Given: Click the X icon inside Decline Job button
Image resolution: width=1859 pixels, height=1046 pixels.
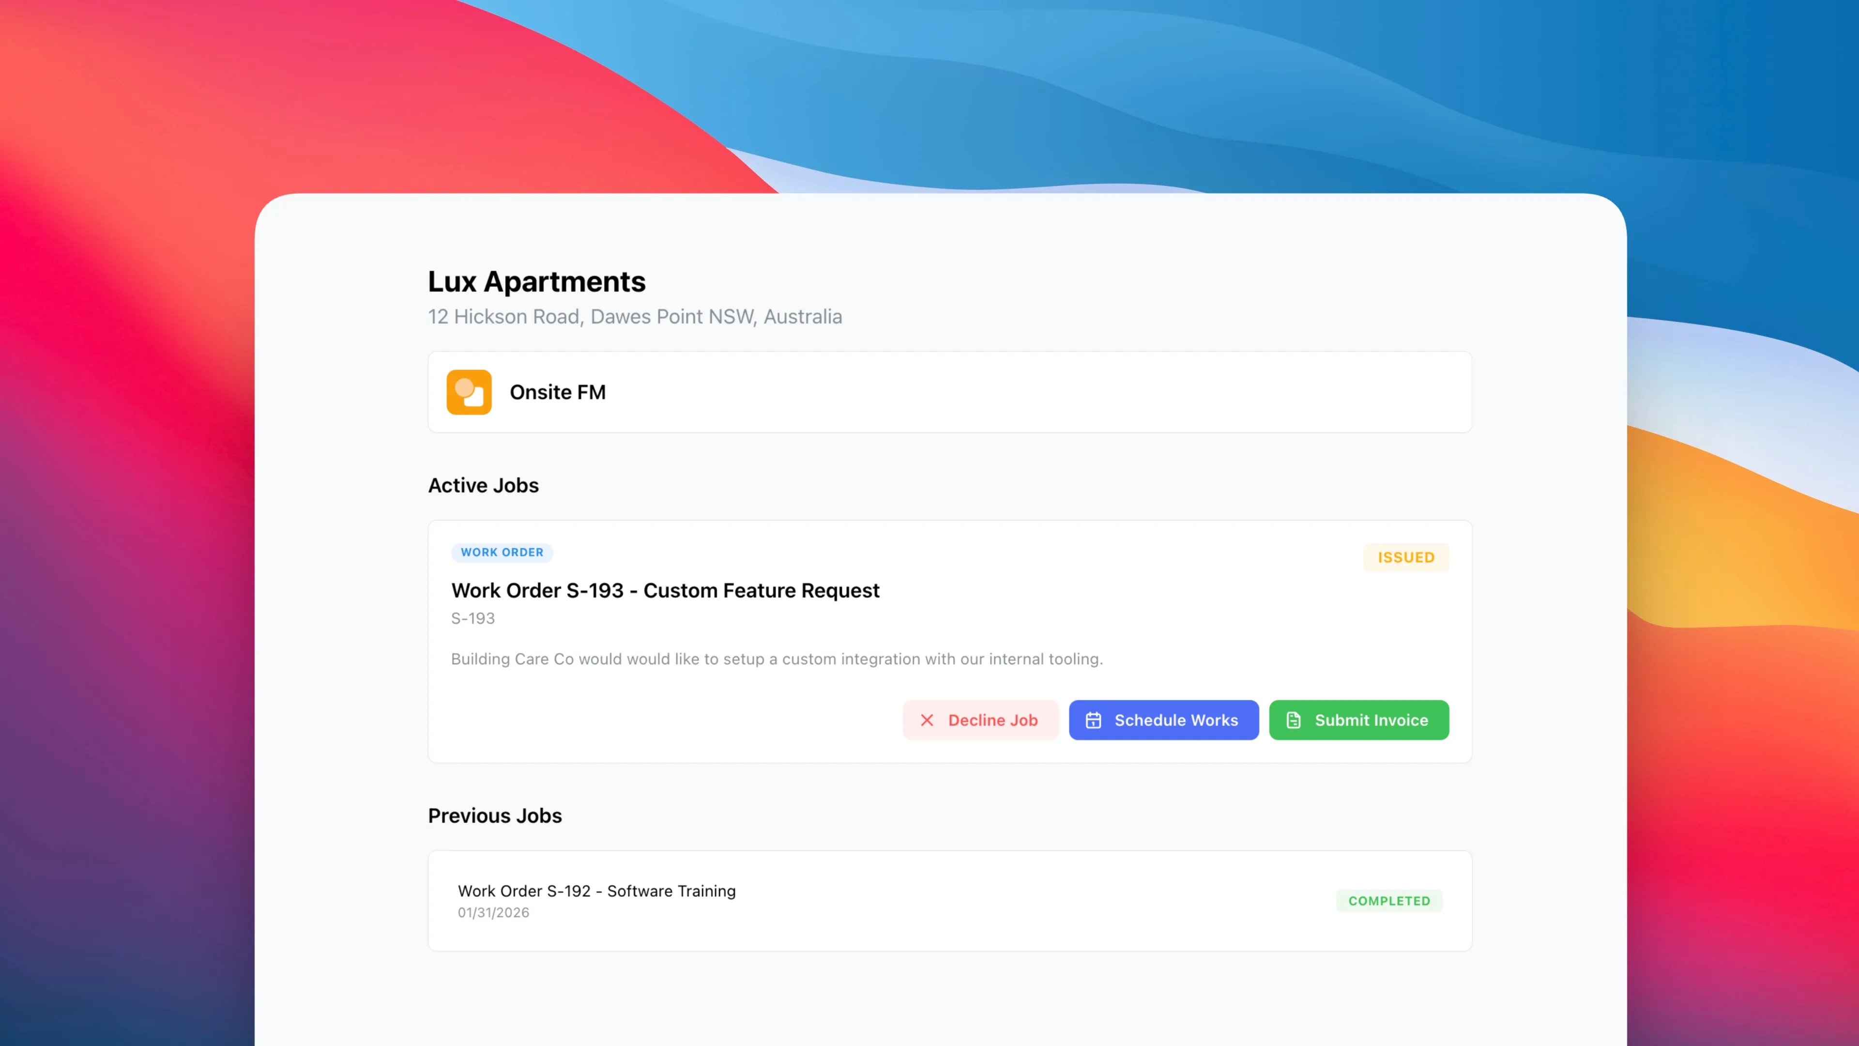Looking at the screenshot, I should (928, 720).
